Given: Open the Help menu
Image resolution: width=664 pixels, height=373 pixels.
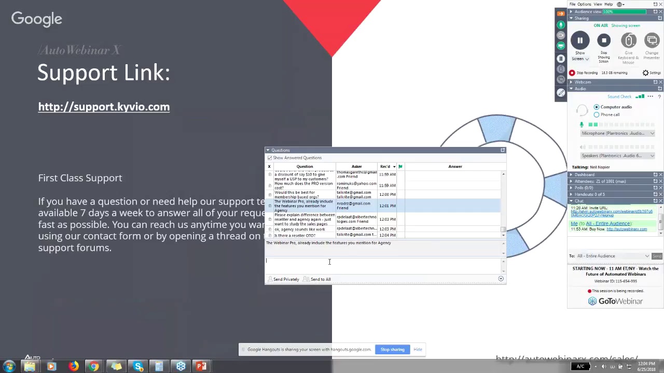Looking at the screenshot, I should click(x=608, y=4).
